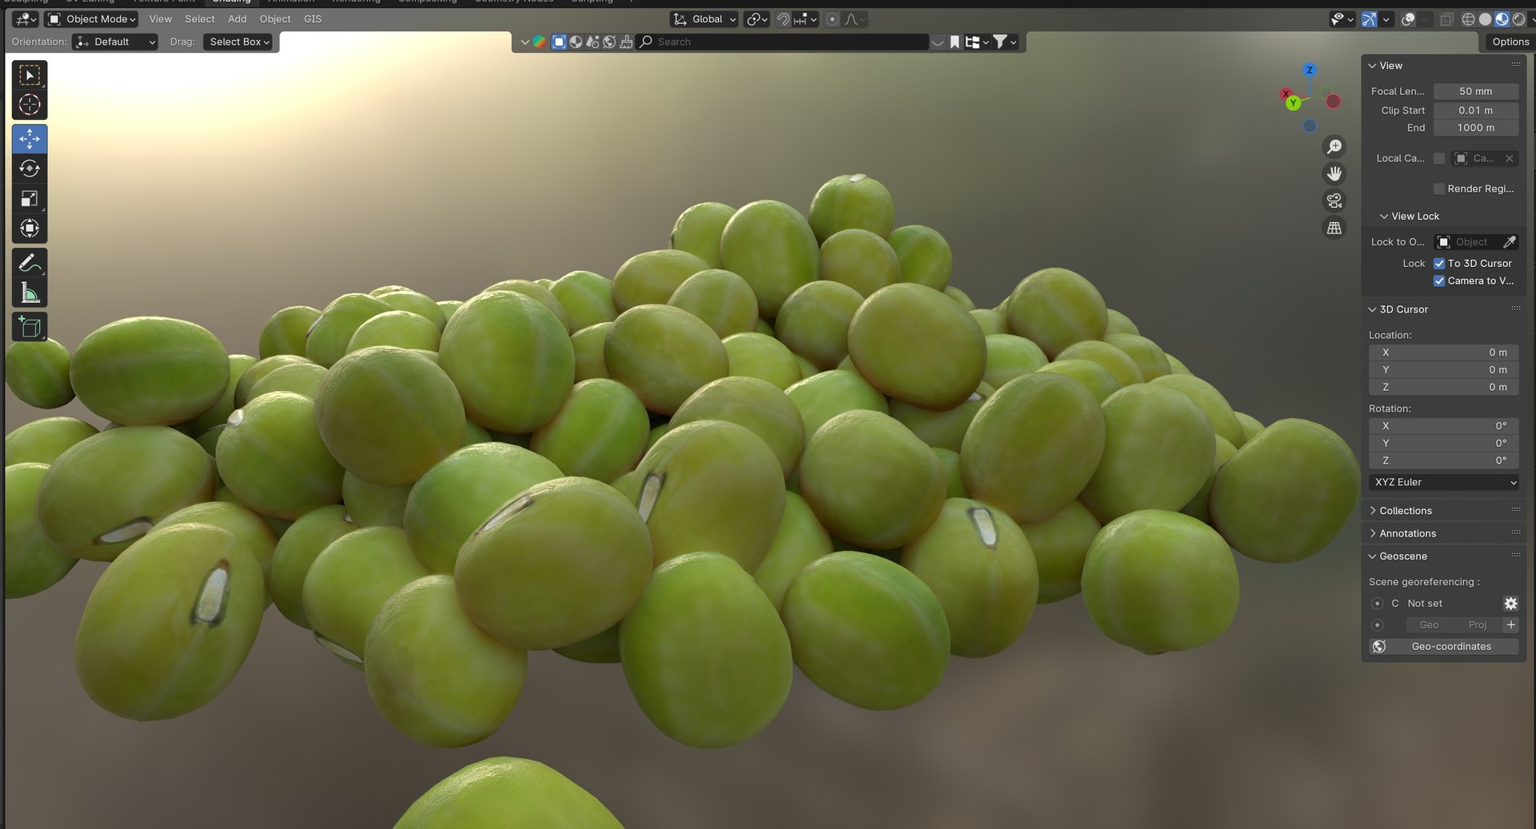1536x829 pixels.
Task: Enable the Render Region checkbox
Action: (1439, 189)
